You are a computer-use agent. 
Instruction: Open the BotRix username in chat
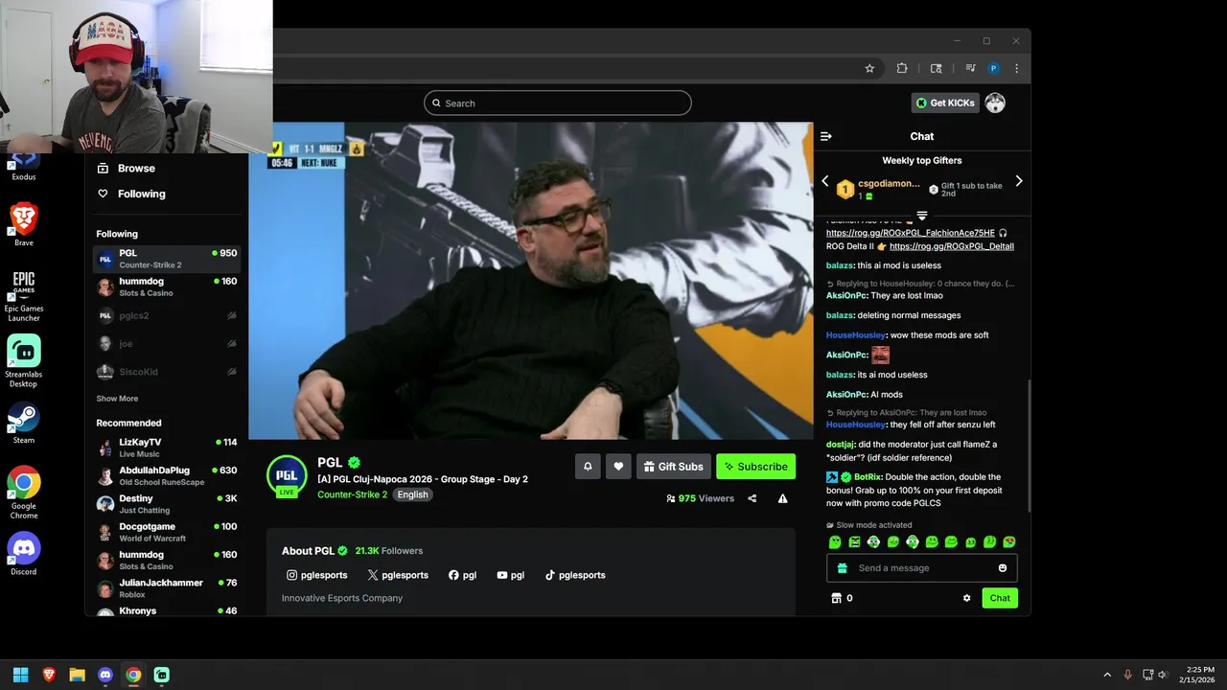(x=868, y=477)
